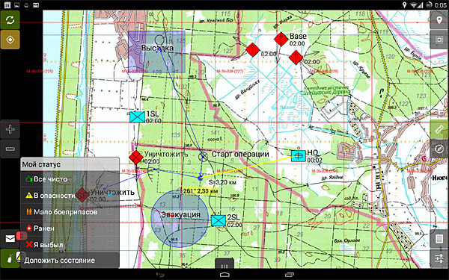Viewport: 449px width, 280px height.
Task: Open the location pin button at top right
Action: coord(439,20)
